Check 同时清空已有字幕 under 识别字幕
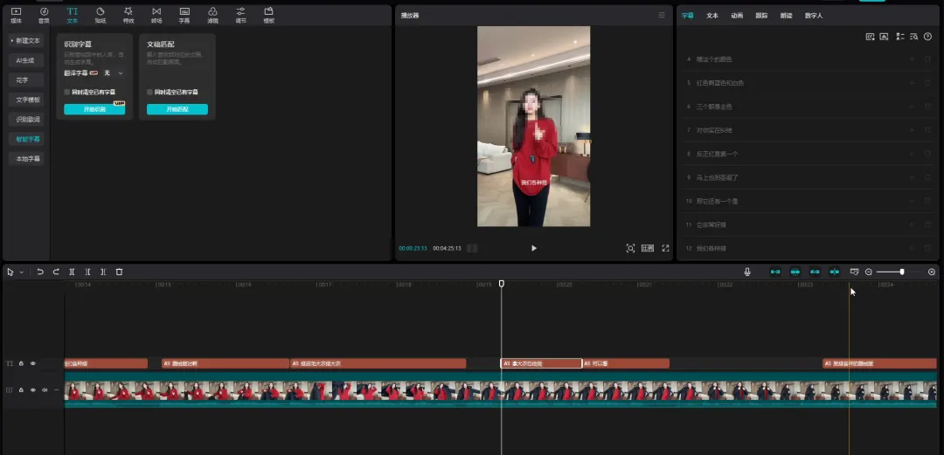The width and height of the screenshot is (944, 455). tap(67, 92)
